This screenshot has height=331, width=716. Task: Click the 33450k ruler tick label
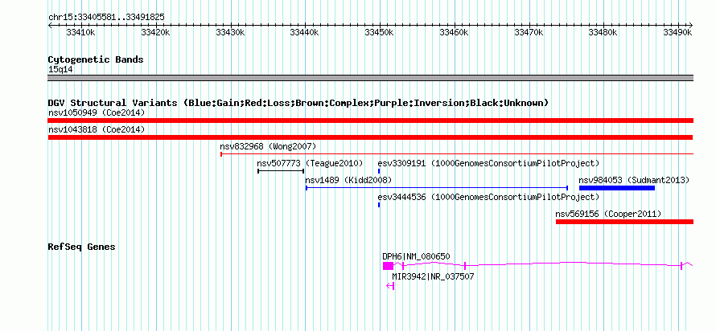coord(380,32)
